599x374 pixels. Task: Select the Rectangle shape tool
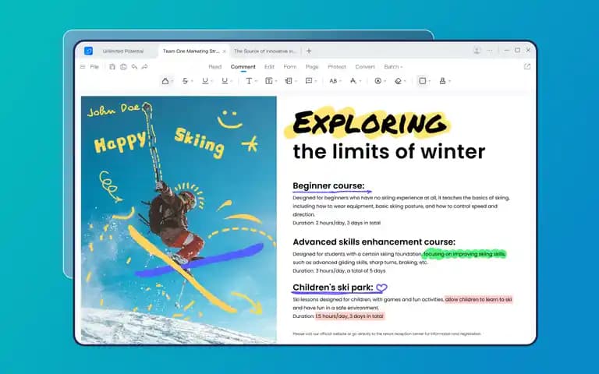(423, 81)
